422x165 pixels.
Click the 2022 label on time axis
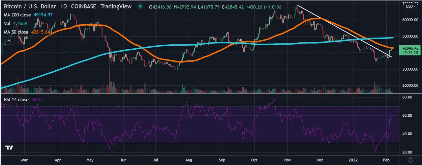353,160
